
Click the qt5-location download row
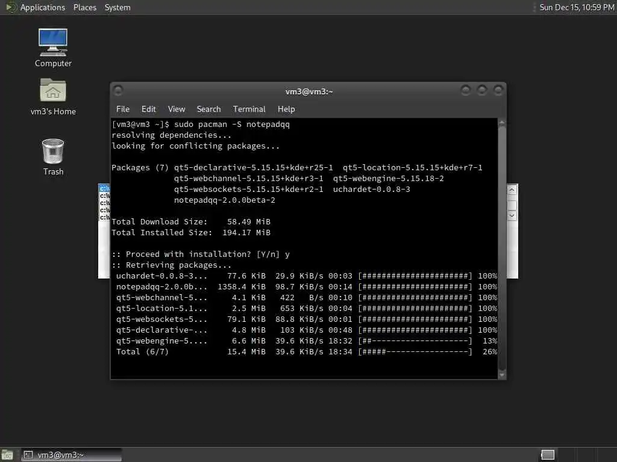[307, 309]
